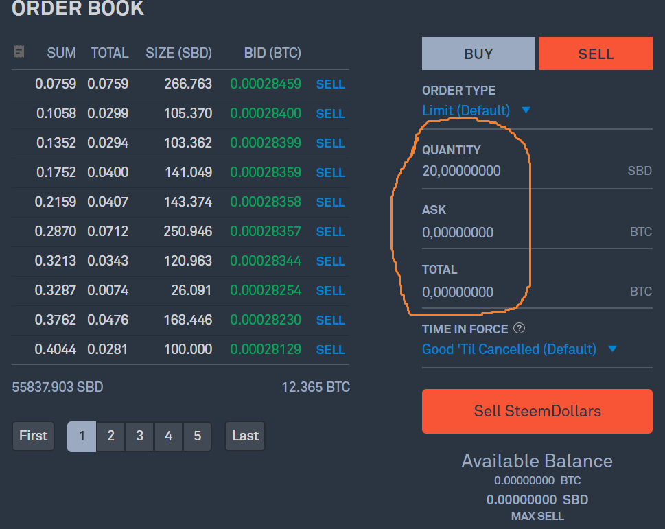
Task: Select bid price 0.00028129
Action: [x=266, y=349]
